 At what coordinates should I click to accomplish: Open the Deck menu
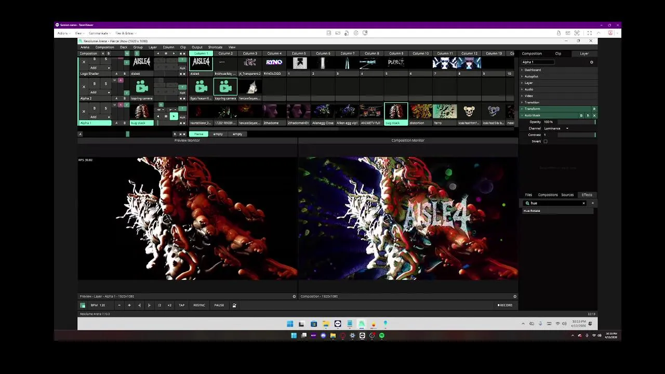pyautogui.click(x=123, y=47)
